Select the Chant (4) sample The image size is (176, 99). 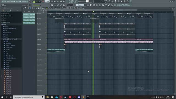(9, 76)
